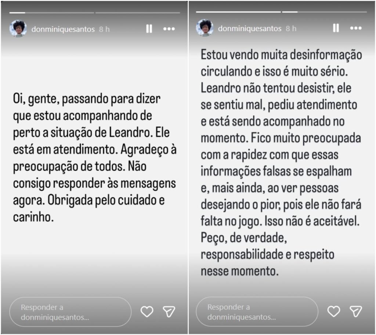Tap the heart on the "desinformação" story
The width and height of the screenshot is (376, 335).
tap(333, 311)
